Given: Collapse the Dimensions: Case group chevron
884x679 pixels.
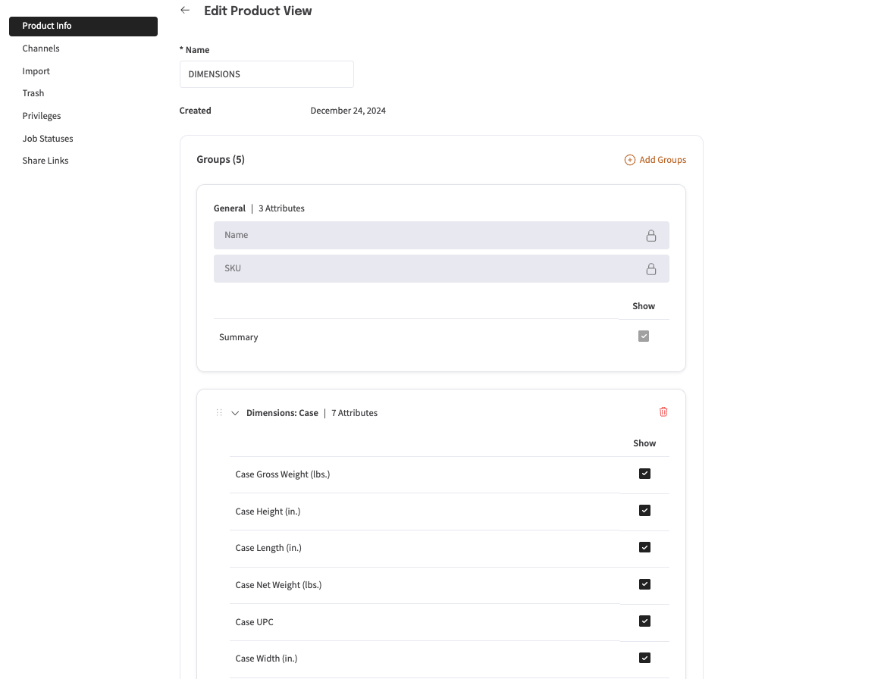Looking at the screenshot, I should 235,413.
